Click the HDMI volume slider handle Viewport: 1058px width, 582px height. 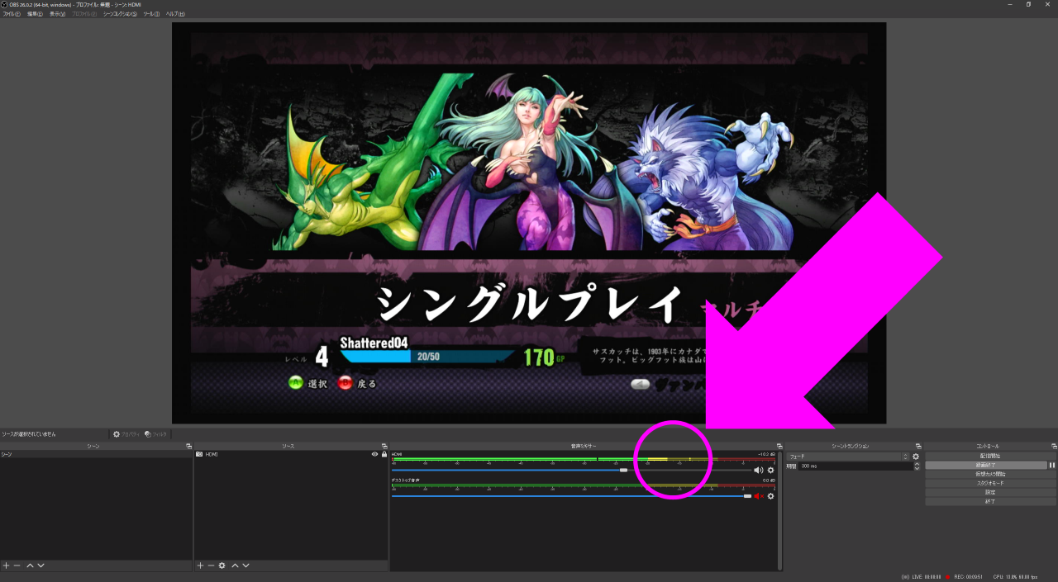coord(624,470)
